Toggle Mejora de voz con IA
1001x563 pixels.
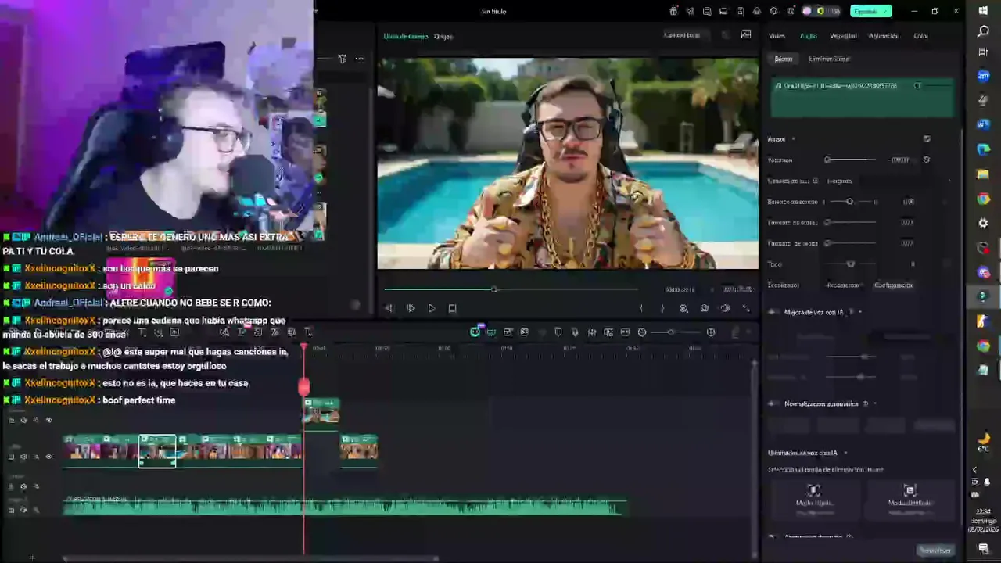(x=773, y=312)
